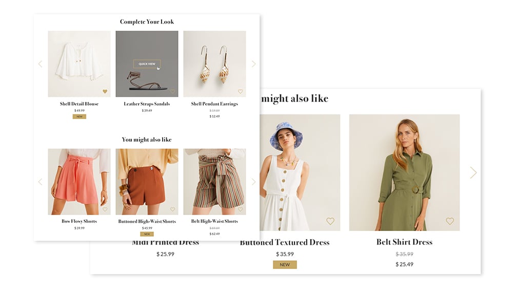Show next Complete Your Look items
Image resolution: width=513 pixels, height=289 pixels.
(253, 64)
